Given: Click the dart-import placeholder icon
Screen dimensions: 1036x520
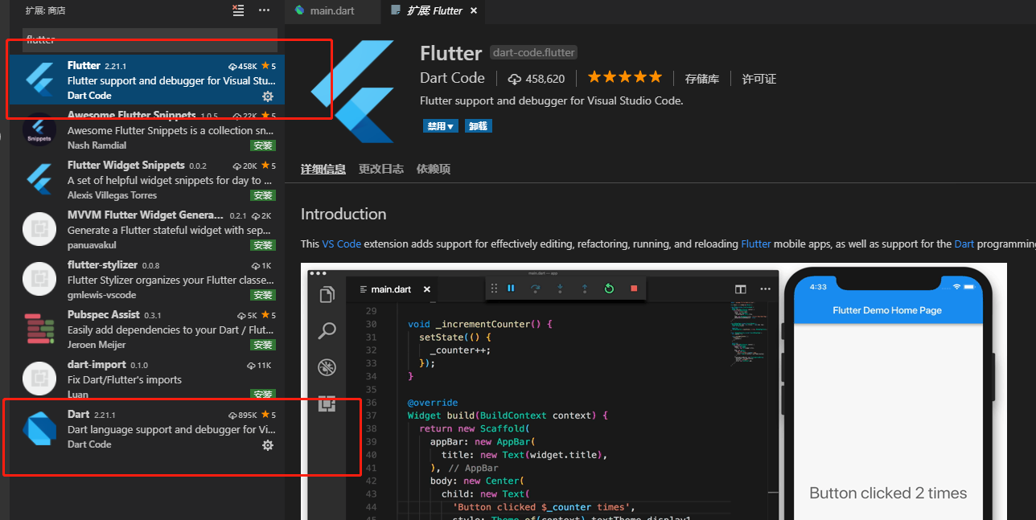Looking at the screenshot, I should (x=39, y=379).
